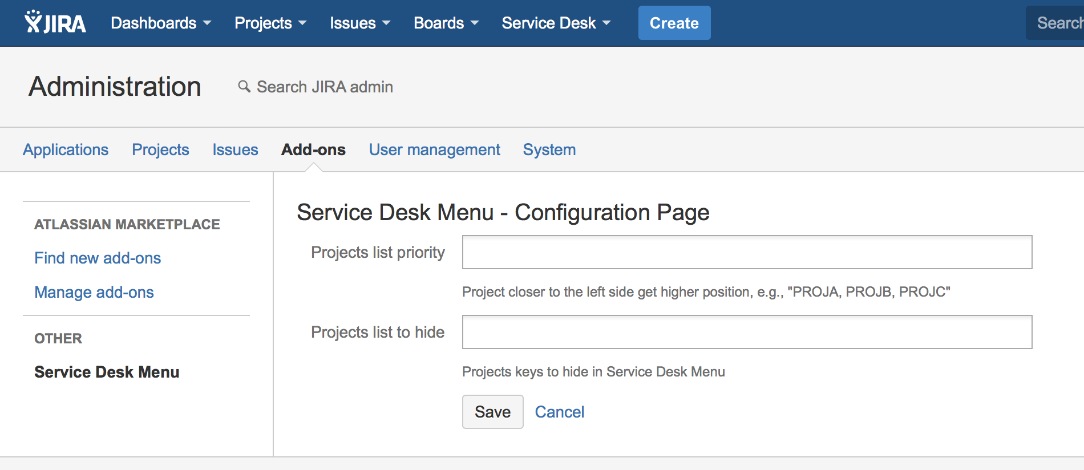
Task: Click the Projects list to hide label
Action: point(378,332)
